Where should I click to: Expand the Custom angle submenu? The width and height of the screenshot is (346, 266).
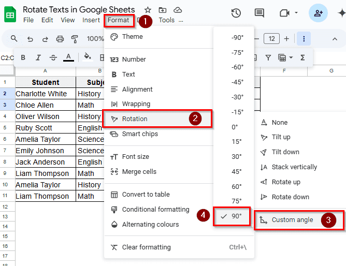(292, 220)
